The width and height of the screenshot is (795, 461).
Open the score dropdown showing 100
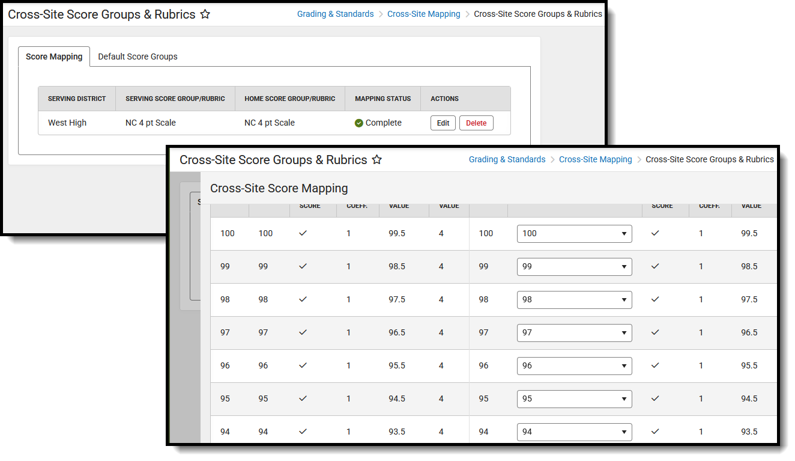coord(574,234)
